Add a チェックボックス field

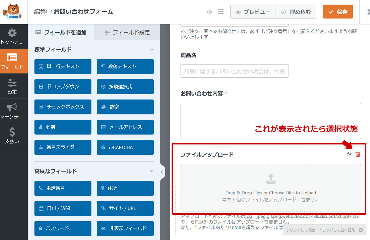pos(63,107)
